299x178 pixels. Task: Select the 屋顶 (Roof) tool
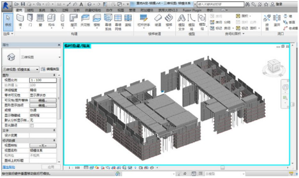[74, 21]
